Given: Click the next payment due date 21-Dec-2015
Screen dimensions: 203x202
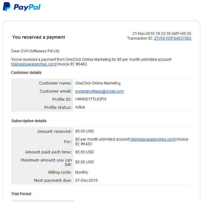Looking at the screenshot, I should point(87,180).
